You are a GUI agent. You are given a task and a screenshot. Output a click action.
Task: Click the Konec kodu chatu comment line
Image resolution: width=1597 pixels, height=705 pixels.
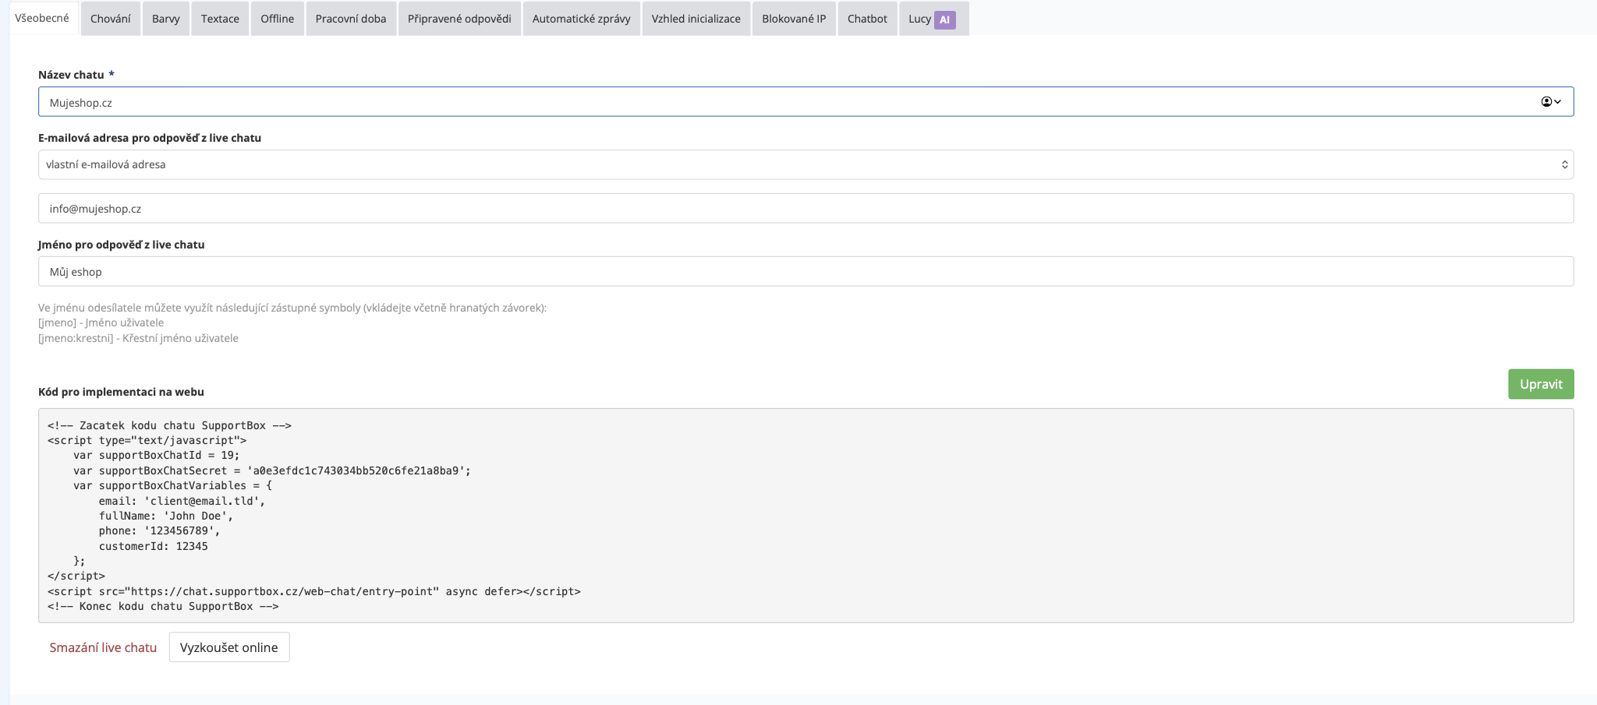pyautogui.click(x=163, y=606)
